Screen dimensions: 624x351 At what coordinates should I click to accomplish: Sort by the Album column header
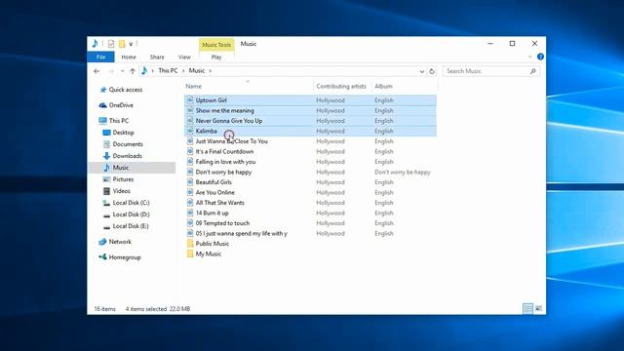point(383,86)
